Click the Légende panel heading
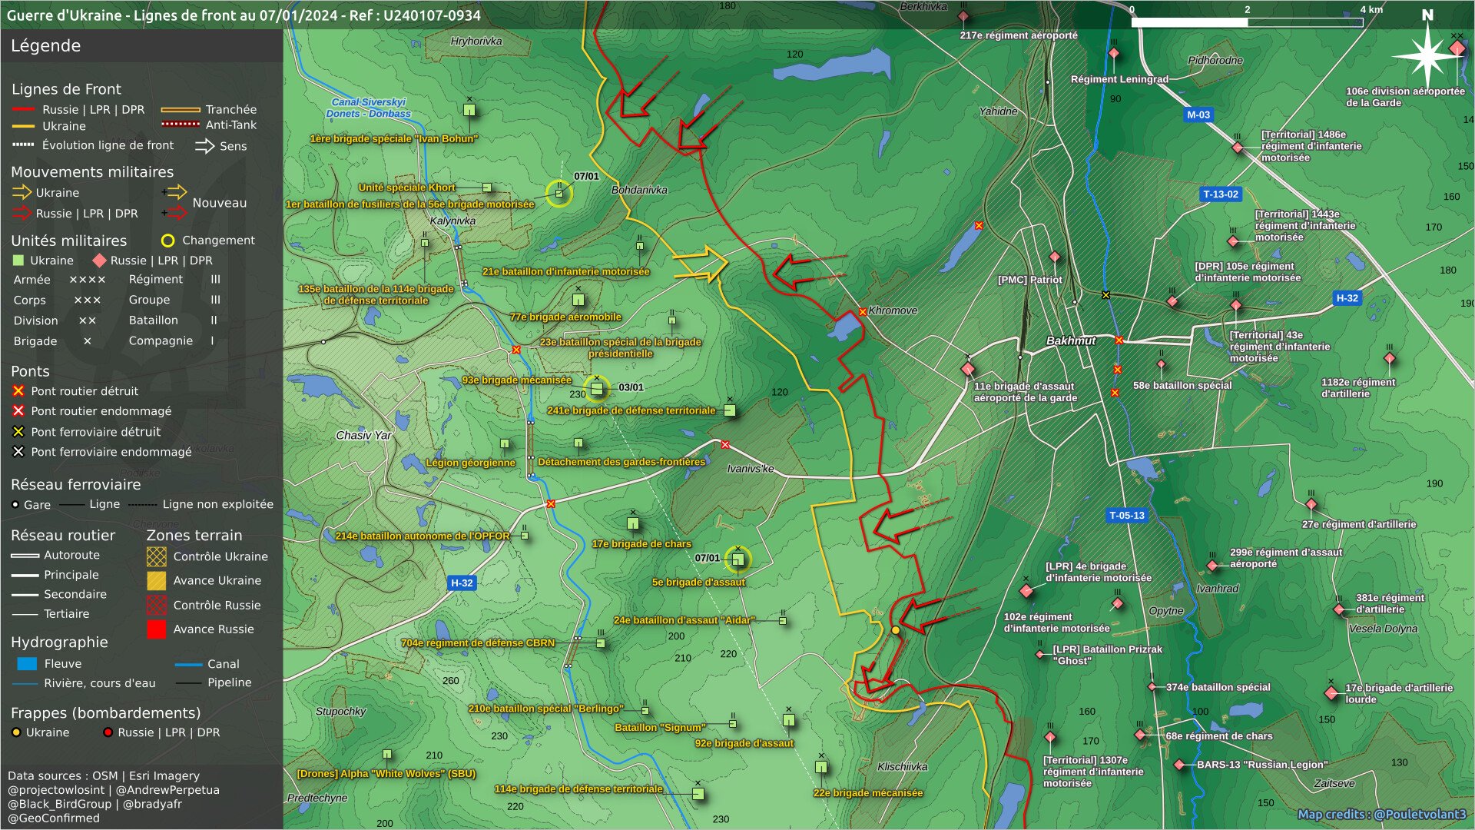This screenshot has width=1475, height=830. click(x=45, y=45)
